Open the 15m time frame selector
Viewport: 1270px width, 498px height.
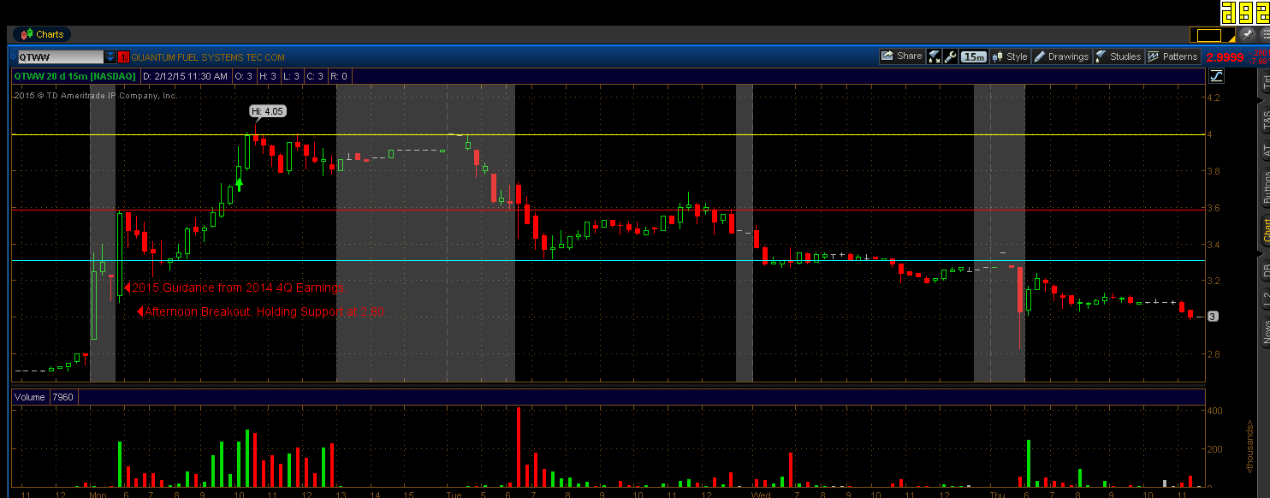tap(973, 56)
